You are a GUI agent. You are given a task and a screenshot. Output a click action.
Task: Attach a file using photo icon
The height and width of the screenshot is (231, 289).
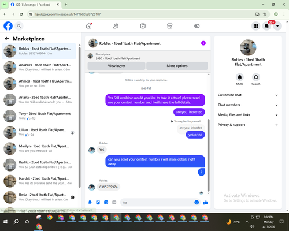coord(98,202)
